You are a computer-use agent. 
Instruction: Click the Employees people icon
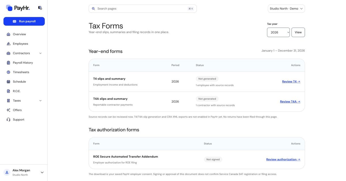(8, 44)
